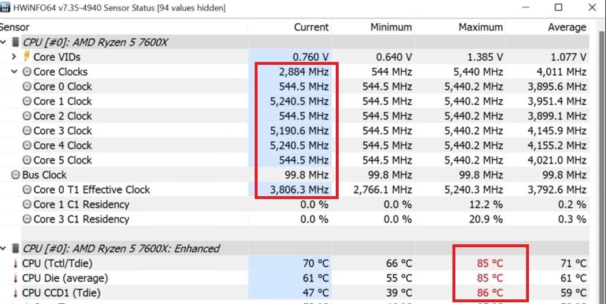Select the Core 2 Clock row label
This screenshot has width=606, height=304.
point(63,116)
